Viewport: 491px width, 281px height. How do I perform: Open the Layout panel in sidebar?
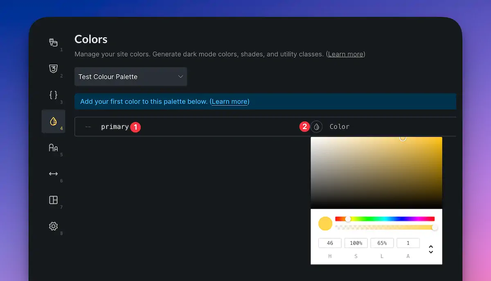(53, 200)
